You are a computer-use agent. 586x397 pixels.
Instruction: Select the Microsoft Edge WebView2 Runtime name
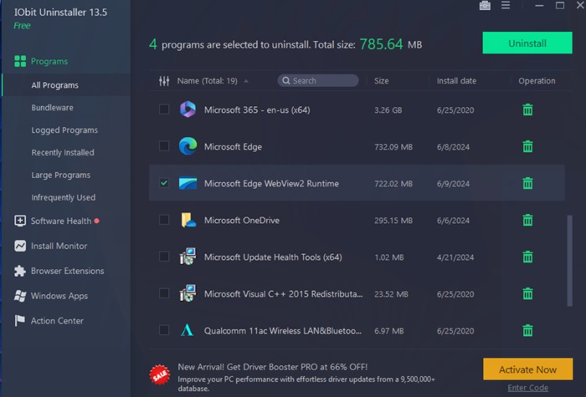click(272, 183)
